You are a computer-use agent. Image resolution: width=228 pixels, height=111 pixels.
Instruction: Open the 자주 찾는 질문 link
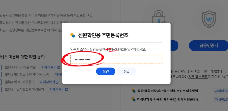pos(198,77)
